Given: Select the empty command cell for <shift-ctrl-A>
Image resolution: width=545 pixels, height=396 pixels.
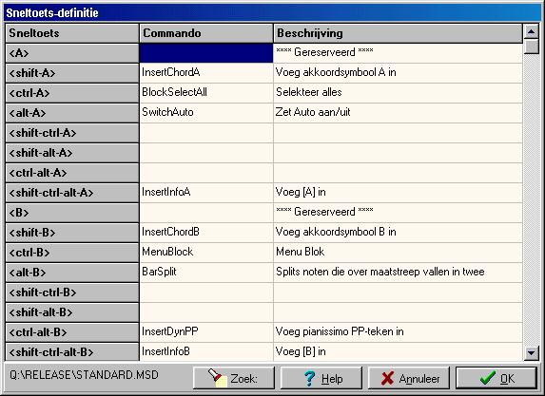Looking at the screenshot, I should point(206,133).
